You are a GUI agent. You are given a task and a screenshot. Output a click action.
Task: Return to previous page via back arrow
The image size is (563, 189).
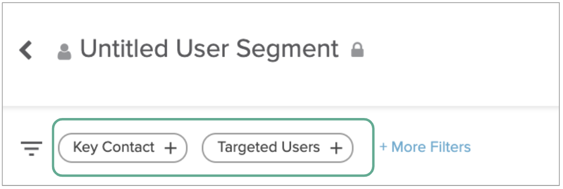point(26,50)
